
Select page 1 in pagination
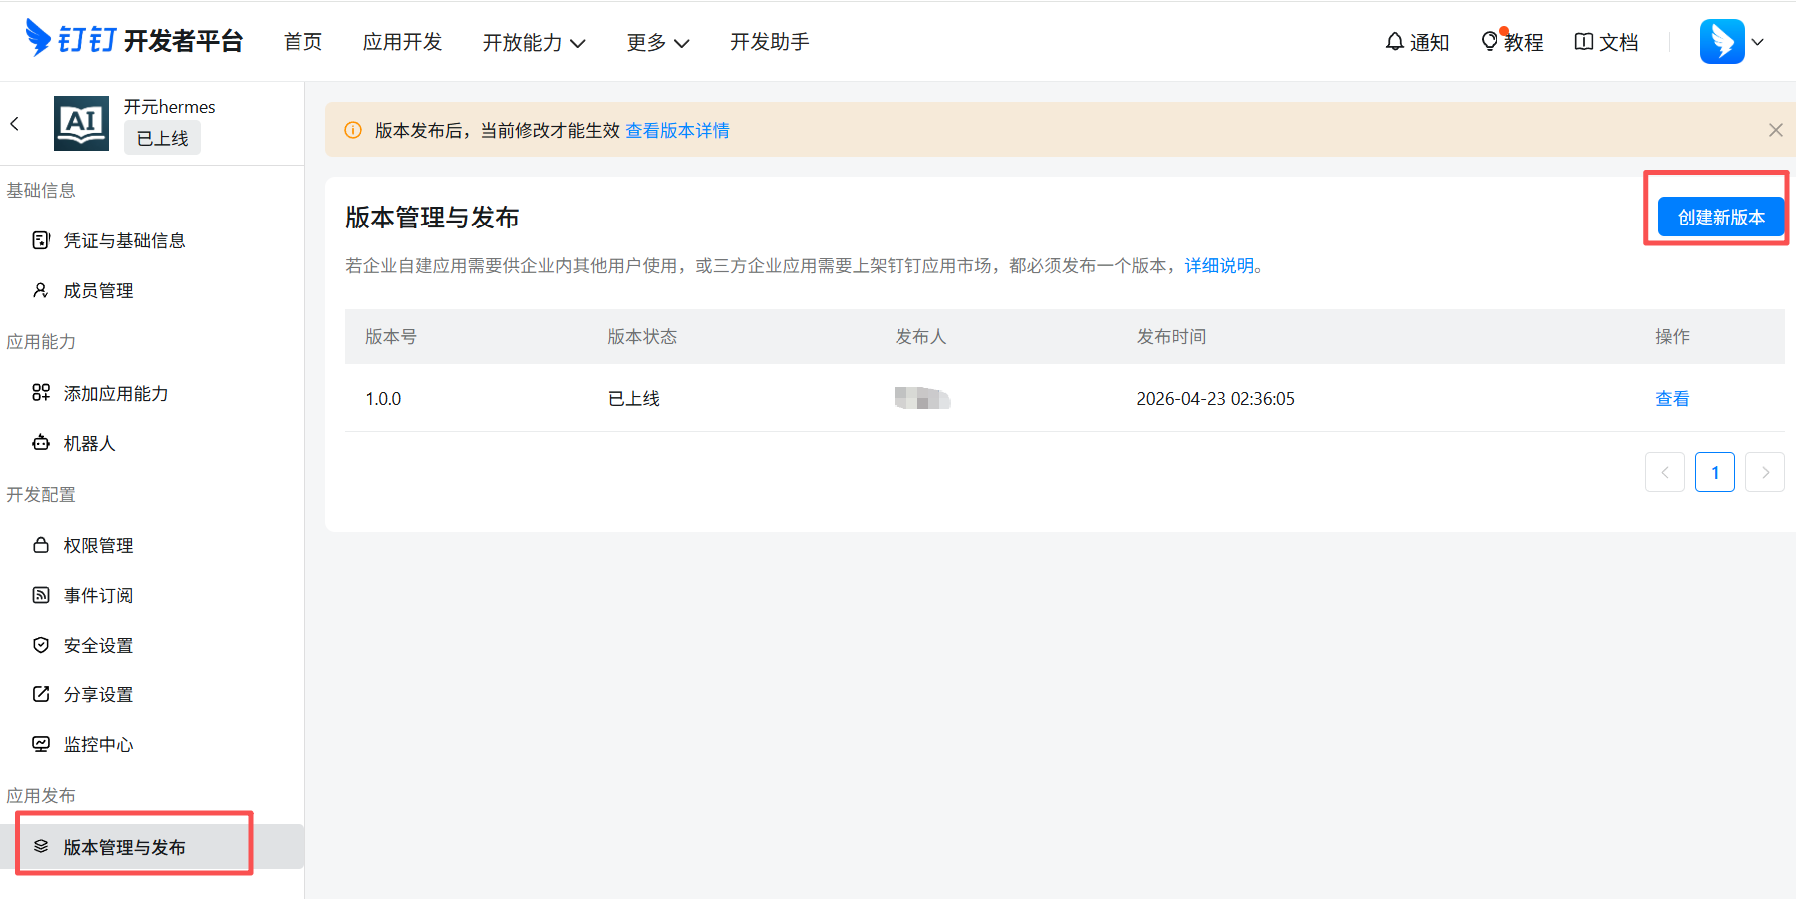(1714, 472)
